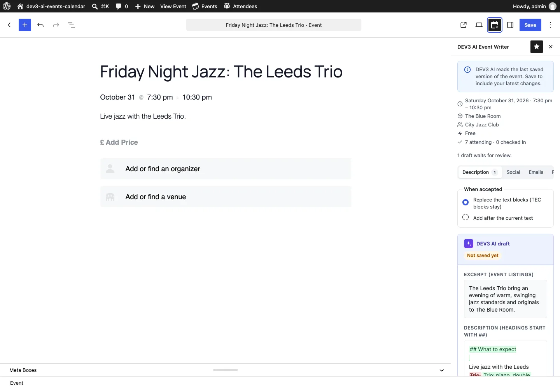Switch to the Social tab
Screen dimensions: 560x389
pos(513,172)
